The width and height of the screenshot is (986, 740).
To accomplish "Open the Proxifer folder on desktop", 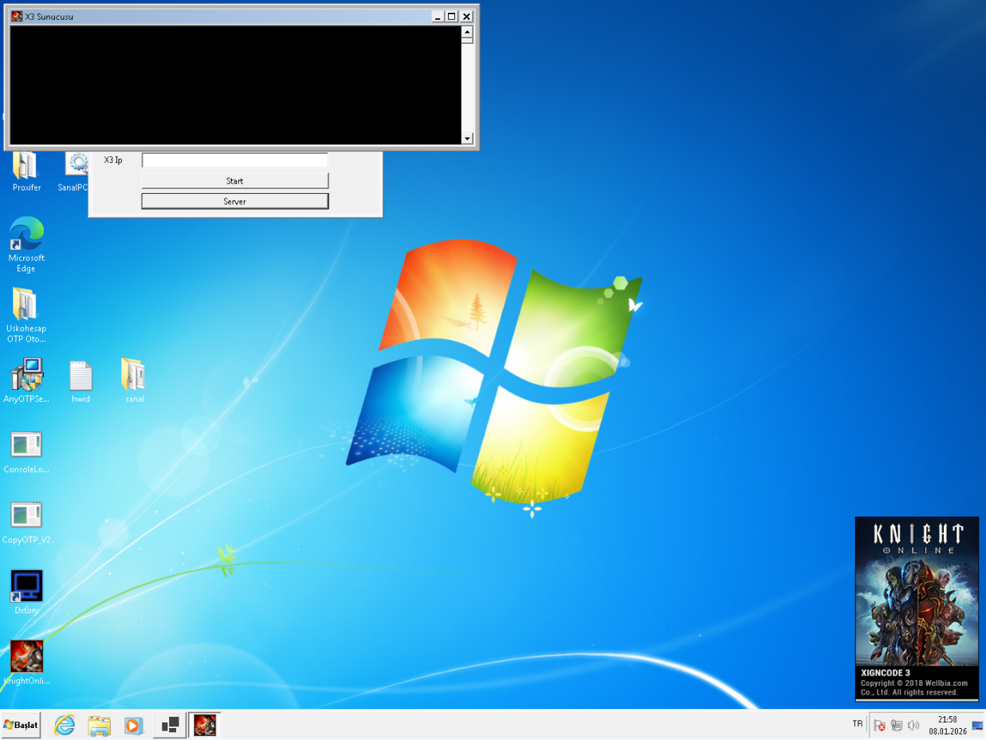I will click(26, 171).
